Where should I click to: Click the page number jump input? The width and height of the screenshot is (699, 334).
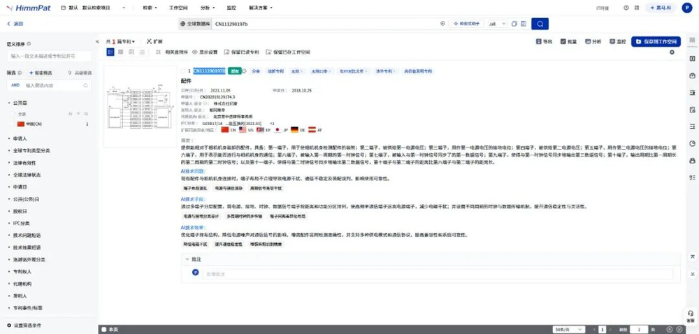(639, 330)
